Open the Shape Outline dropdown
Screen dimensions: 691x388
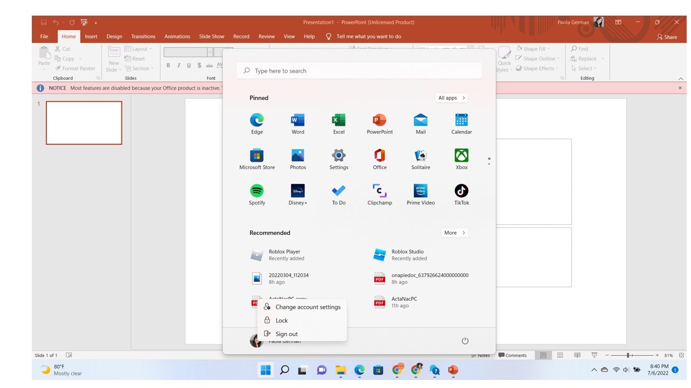538,59
